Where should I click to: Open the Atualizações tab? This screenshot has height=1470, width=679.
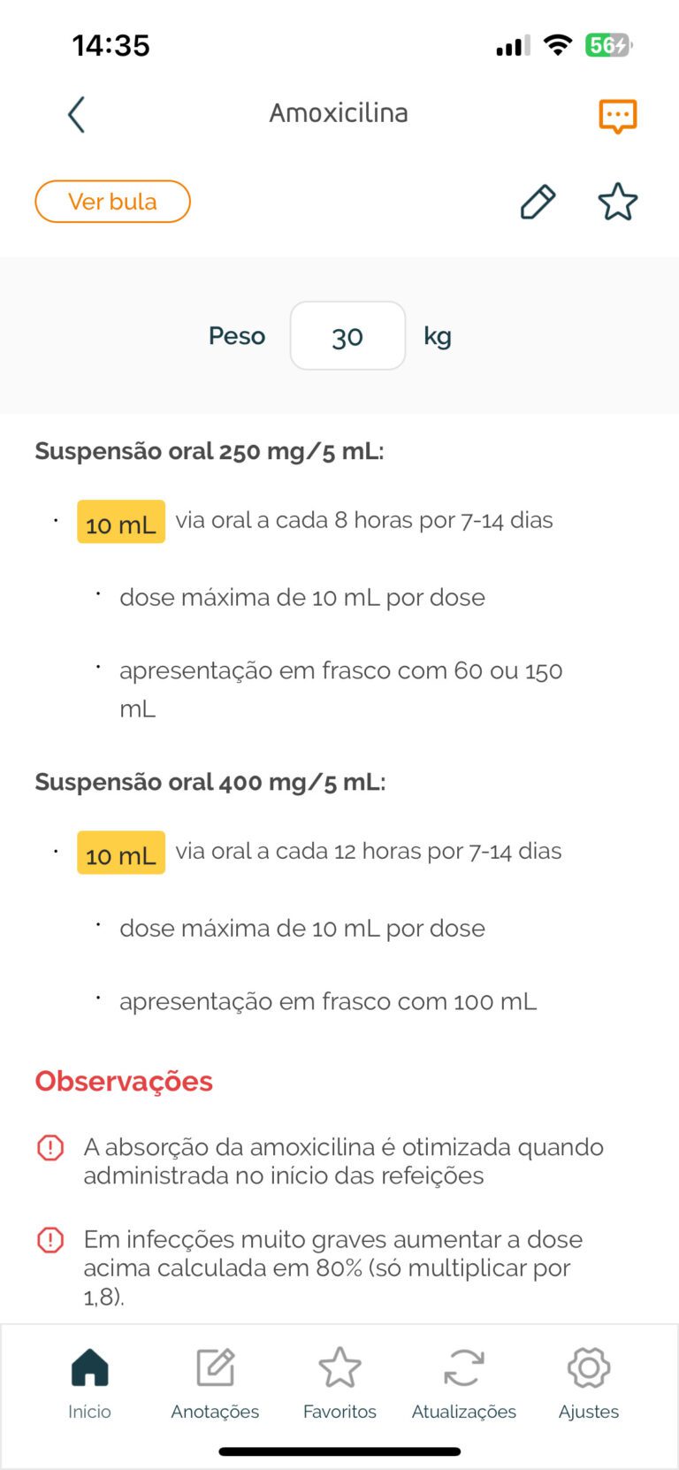pyautogui.click(x=463, y=1383)
